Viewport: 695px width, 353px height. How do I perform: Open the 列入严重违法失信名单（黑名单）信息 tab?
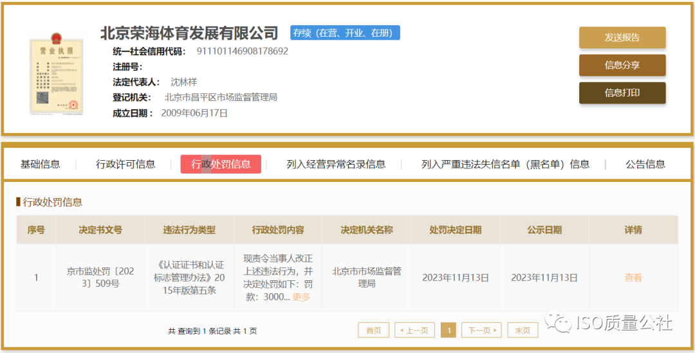pyautogui.click(x=506, y=165)
